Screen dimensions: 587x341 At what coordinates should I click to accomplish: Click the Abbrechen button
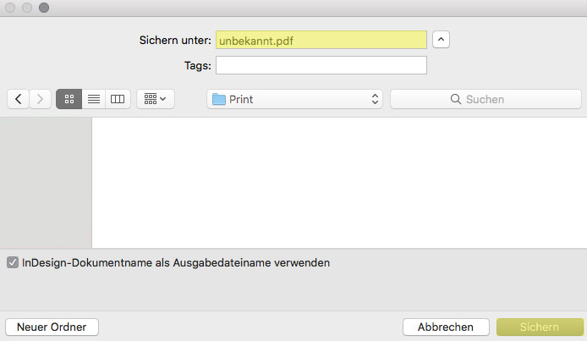pyautogui.click(x=446, y=327)
